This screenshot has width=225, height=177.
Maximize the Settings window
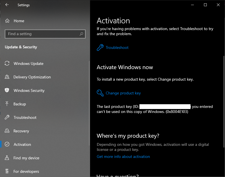click(x=205, y=5)
